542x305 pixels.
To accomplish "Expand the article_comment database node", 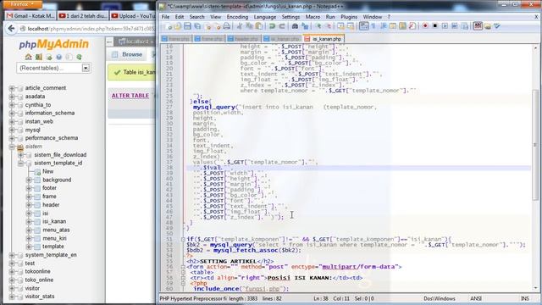I will 12,88.
